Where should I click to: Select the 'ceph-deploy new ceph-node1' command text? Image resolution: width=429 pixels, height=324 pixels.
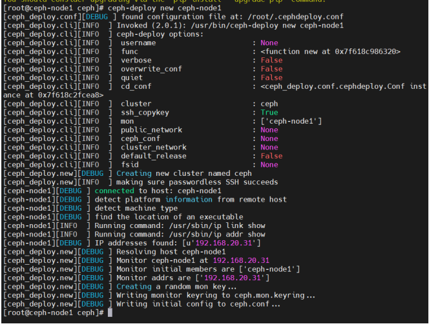[165, 8]
